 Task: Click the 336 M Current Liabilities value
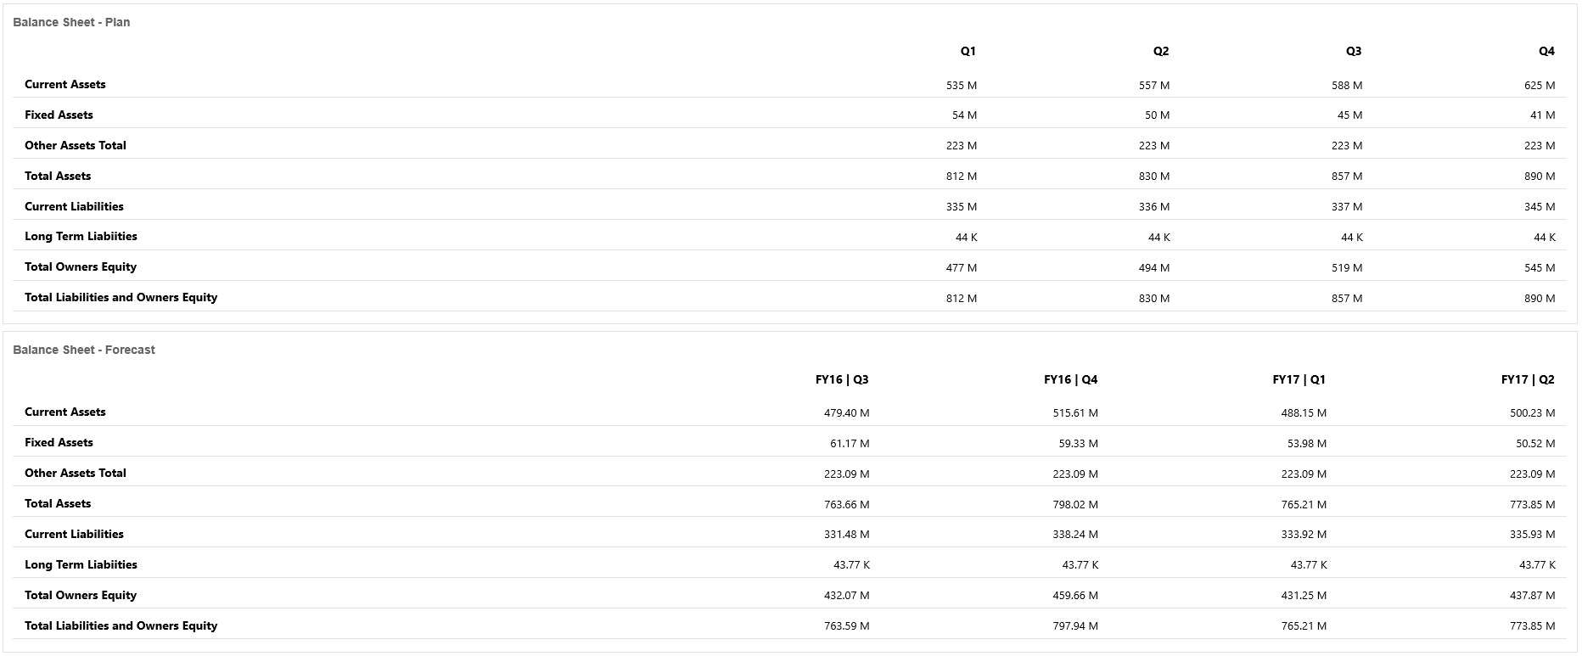(1154, 207)
